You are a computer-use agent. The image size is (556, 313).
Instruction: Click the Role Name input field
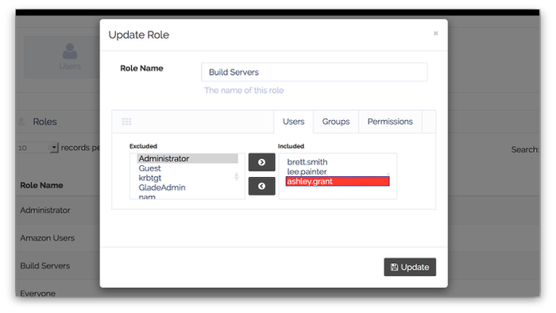315,72
